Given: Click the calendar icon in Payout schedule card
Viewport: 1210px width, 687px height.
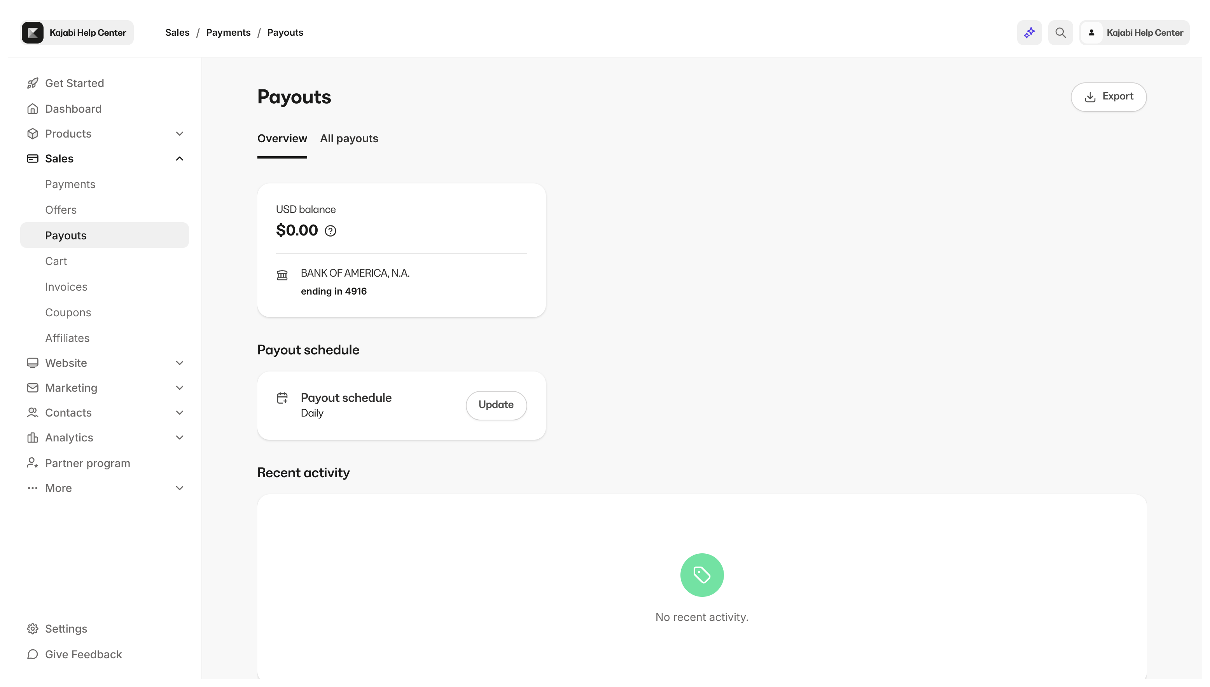Looking at the screenshot, I should [282, 398].
